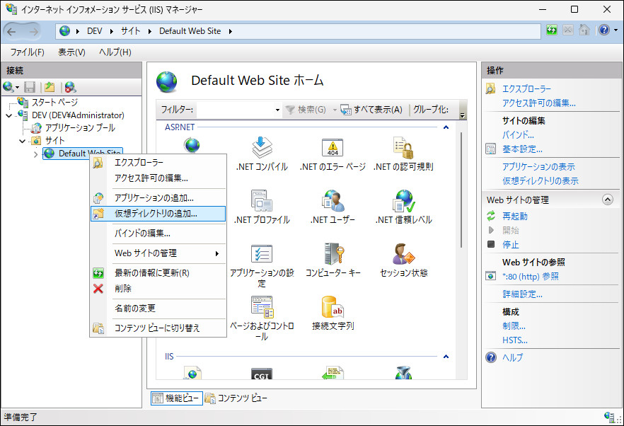This screenshot has height=426, width=624.
Task: Click the HSTS... link in actions pane
Action: (514, 340)
